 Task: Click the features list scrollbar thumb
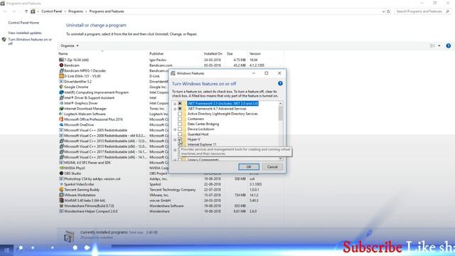coord(280,113)
